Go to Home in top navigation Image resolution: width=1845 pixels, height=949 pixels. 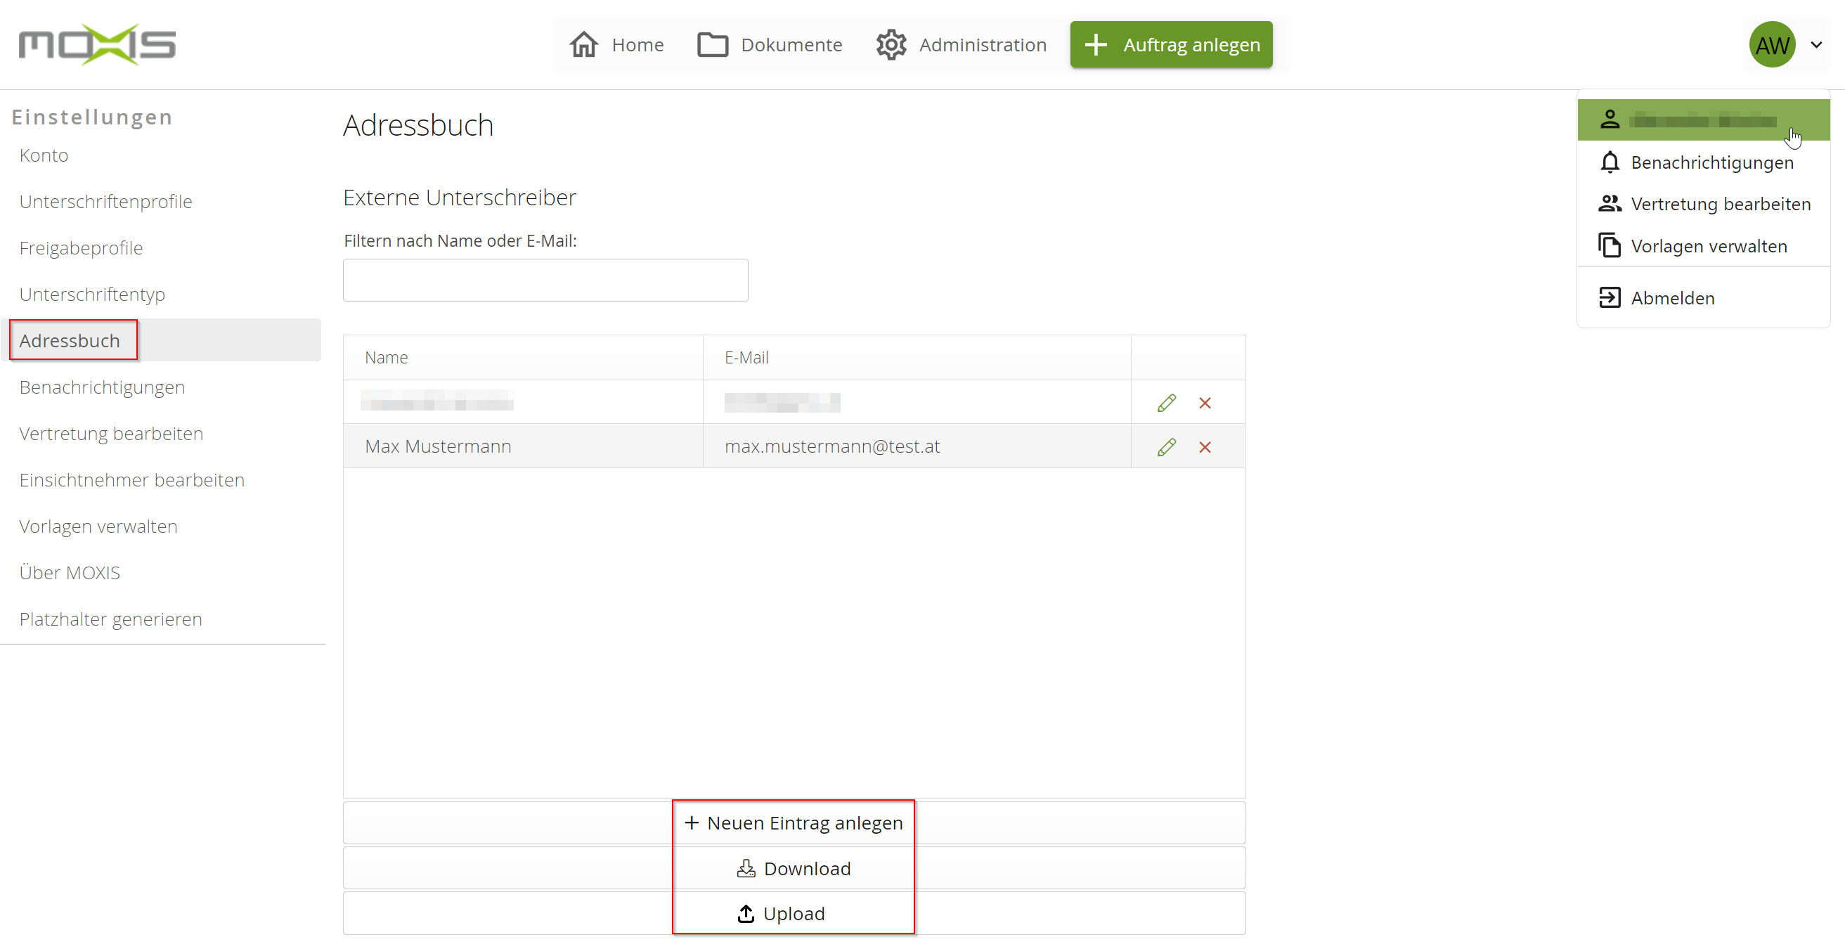coord(616,44)
